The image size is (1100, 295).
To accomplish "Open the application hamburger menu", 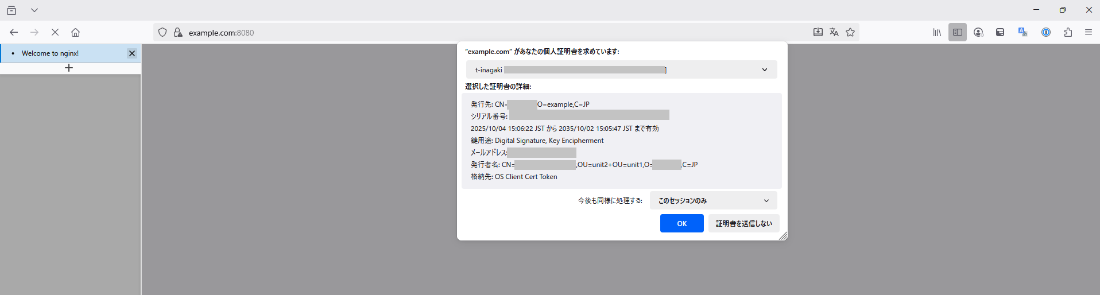I will 1088,33.
